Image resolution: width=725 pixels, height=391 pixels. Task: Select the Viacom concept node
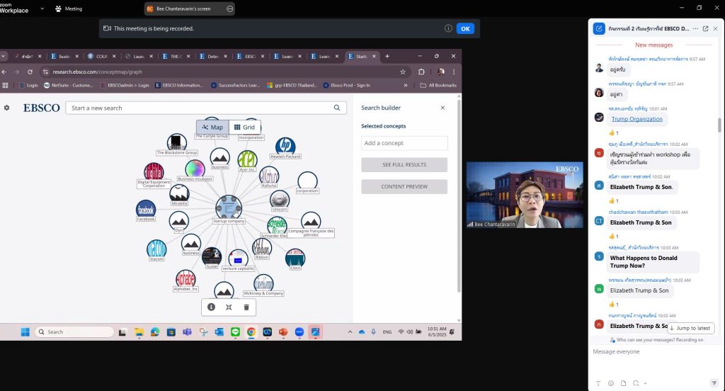click(x=156, y=249)
